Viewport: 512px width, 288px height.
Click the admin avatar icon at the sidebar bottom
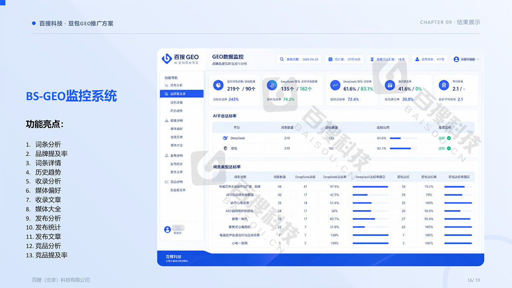tap(167, 230)
